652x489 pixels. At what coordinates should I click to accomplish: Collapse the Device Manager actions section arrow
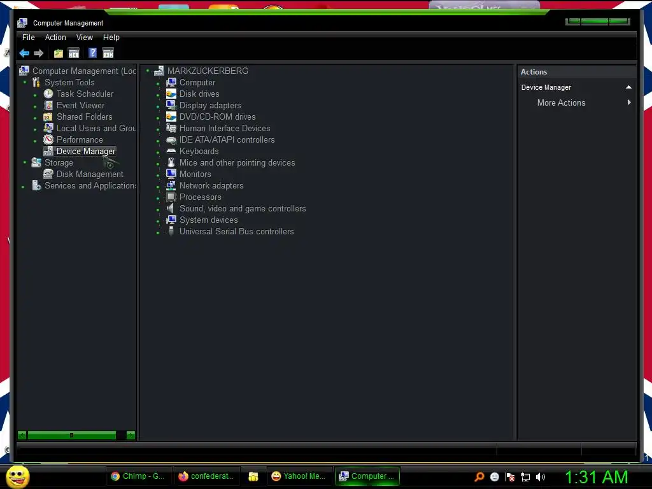[x=628, y=87]
